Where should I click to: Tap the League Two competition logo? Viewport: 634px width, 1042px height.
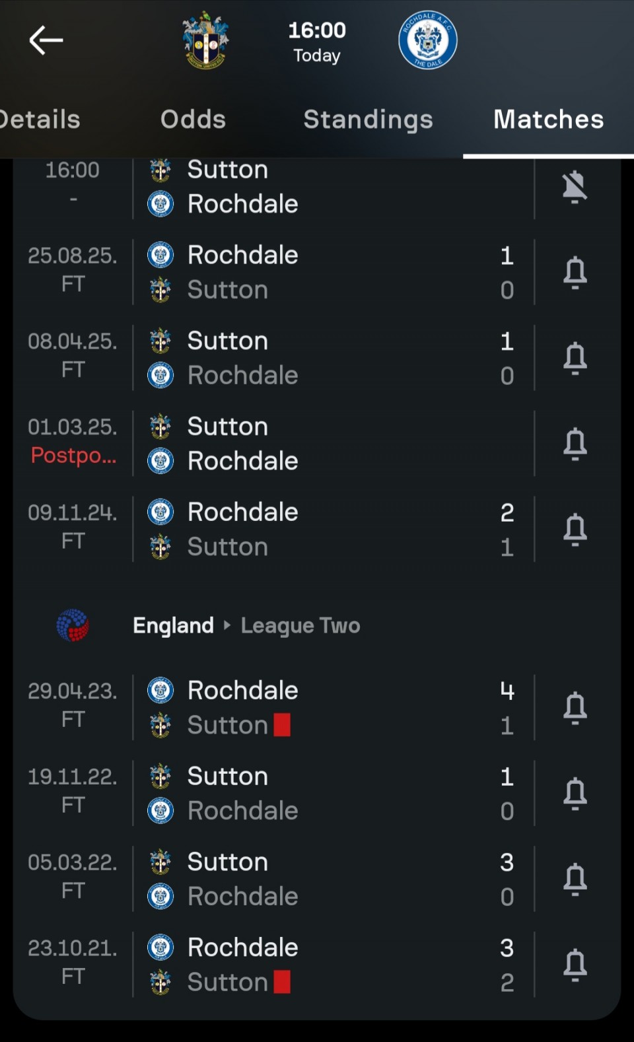[73, 625]
